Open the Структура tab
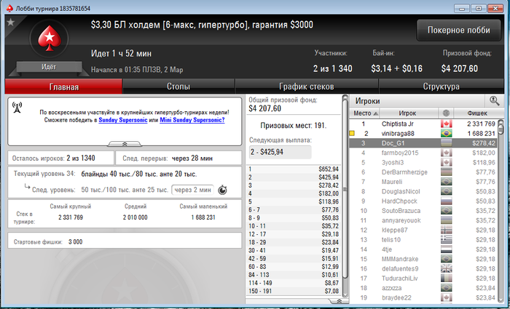Screen dimensions: 510x309 (x=441, y=87)
